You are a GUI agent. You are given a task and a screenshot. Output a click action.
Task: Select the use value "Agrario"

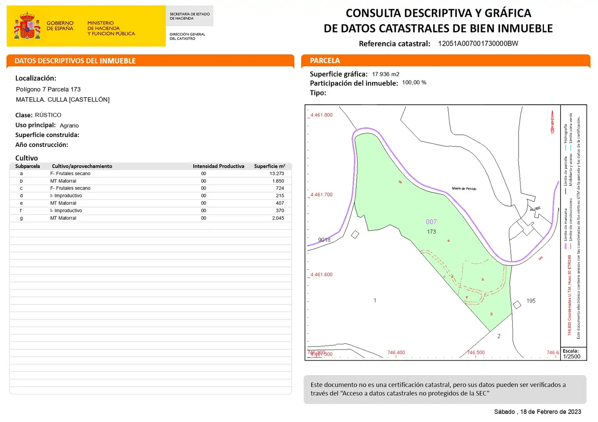tap(69, 125)
